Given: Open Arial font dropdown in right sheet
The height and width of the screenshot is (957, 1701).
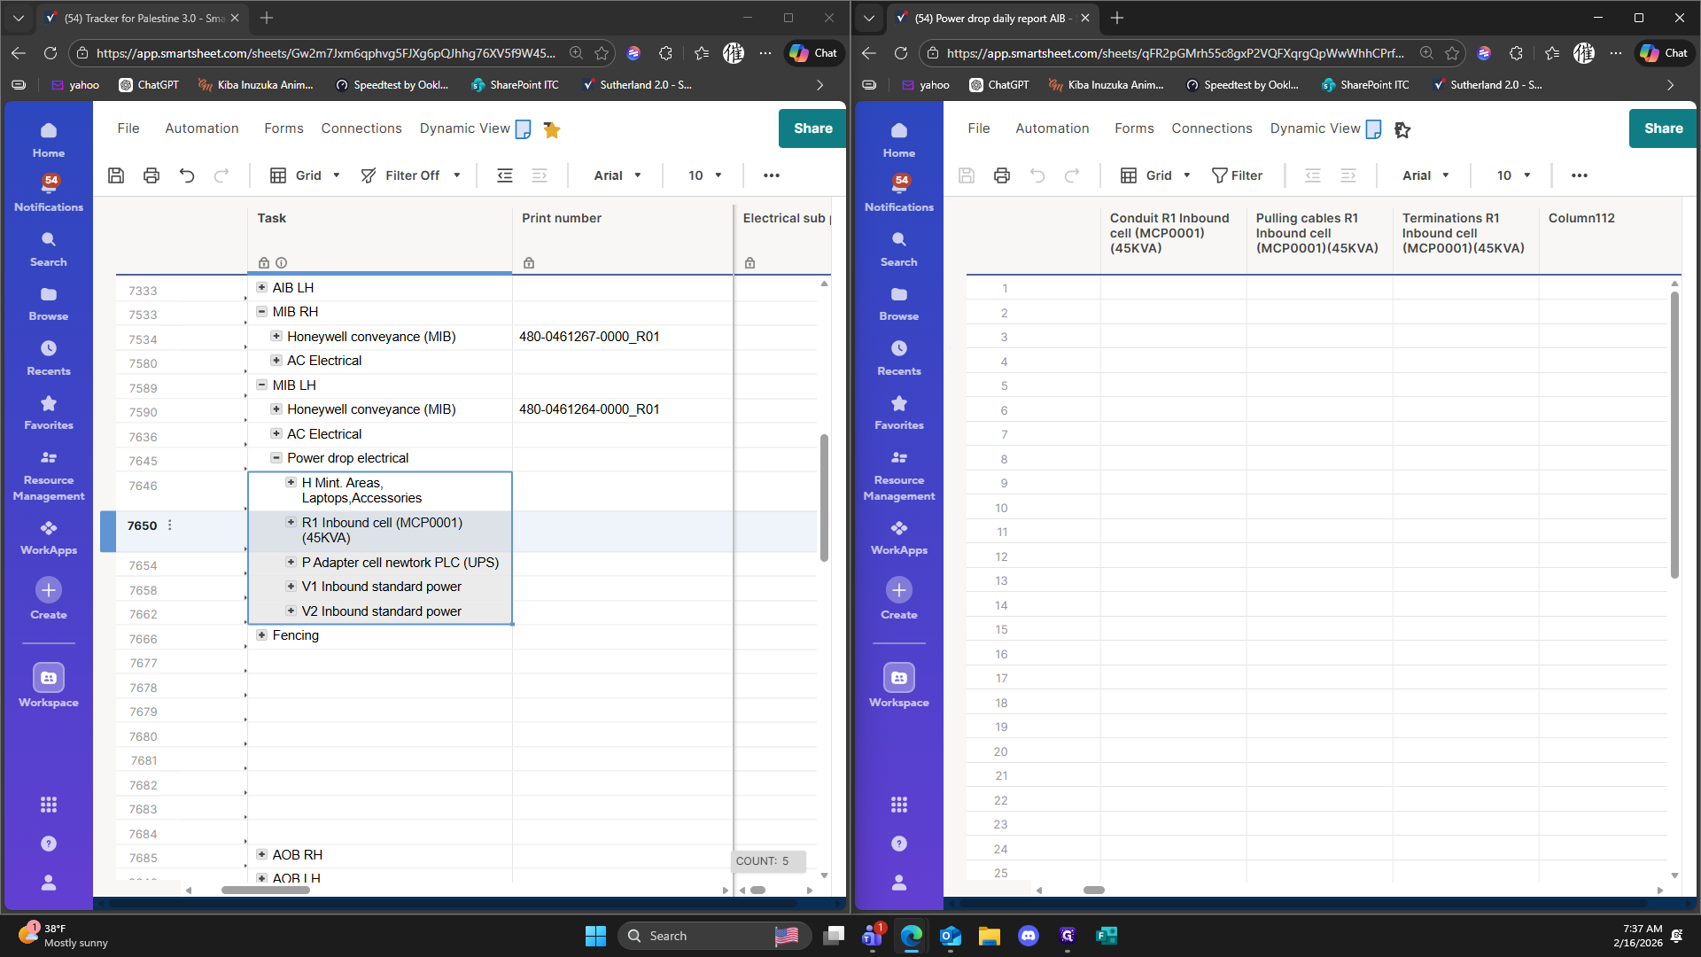Looking at the screenshot, I should (x=1425, y=175).
